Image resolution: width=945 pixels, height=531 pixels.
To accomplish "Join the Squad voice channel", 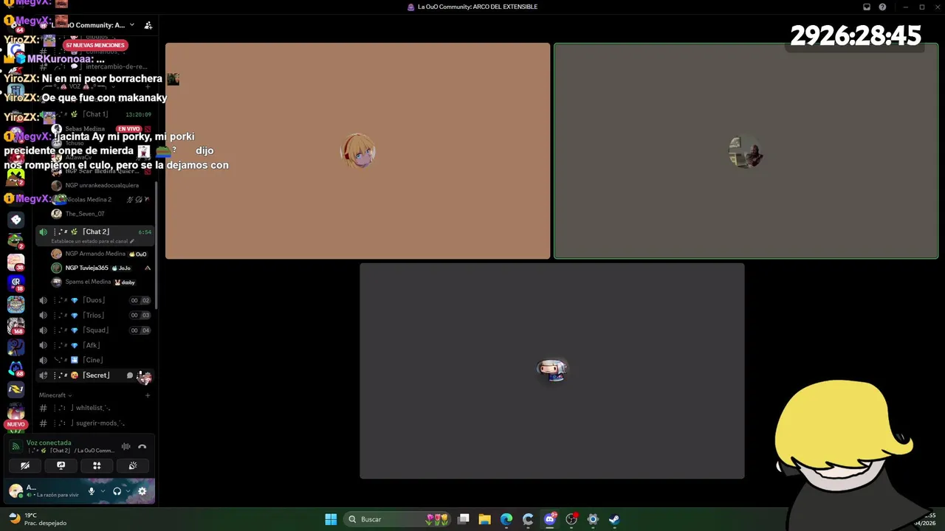I will [x=96, y=330].
